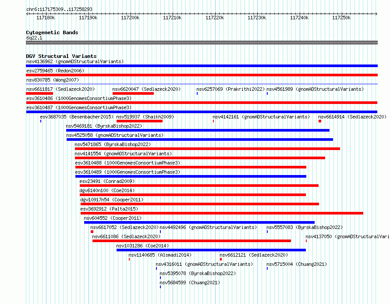Open nsv6614914 (Sedlazeck2020) label
The height and width of the screenshot is (304, 390).
(x=352, y=117)
